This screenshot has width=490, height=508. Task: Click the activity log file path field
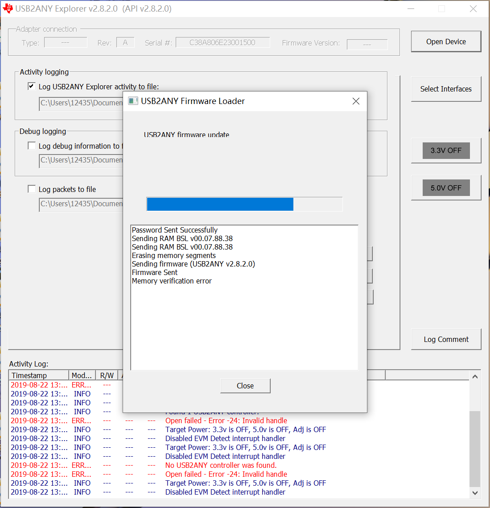81,104
